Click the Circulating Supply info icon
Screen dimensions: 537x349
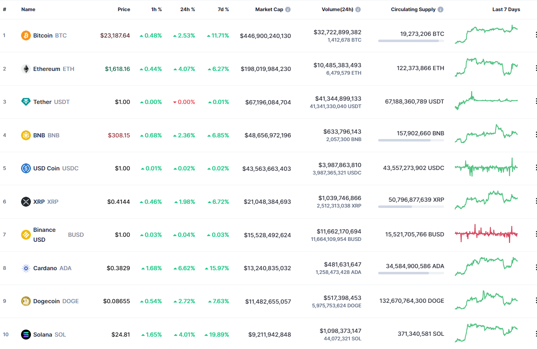pyautogui.click(x=440, y=9)
